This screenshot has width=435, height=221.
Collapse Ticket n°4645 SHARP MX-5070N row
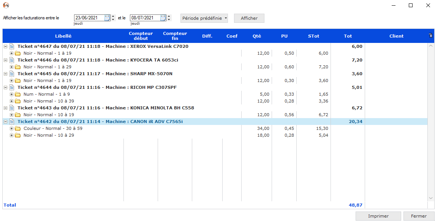coord(5,74)
